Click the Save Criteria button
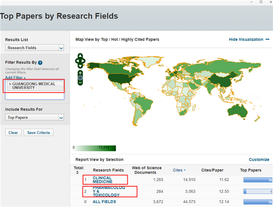 tap(39, 132)
